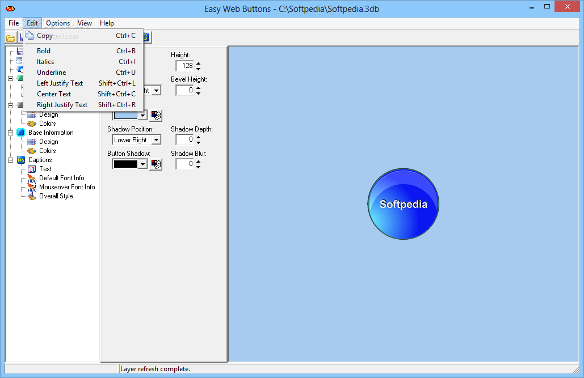584x378 pixels.
Task: Click the Shadow Blur input field
Action: [x=185, y=164]
